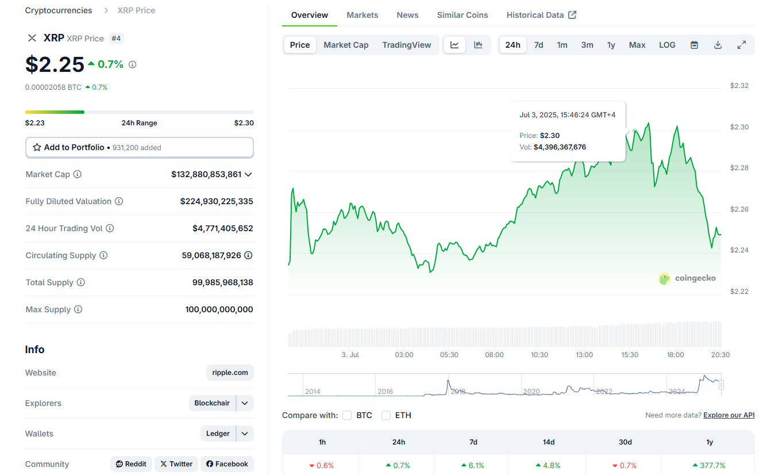Click the Fully Diluted Valuation info icon
775x475 pixels.
point(119,201)
